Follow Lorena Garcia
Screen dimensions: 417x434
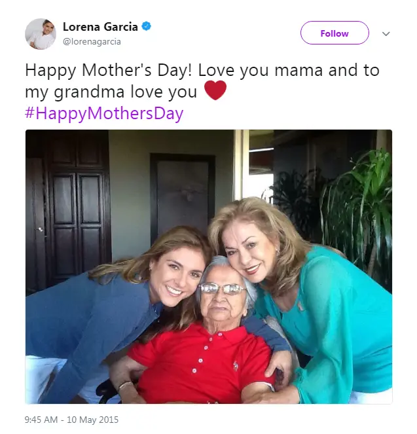(x=335, y=33)
